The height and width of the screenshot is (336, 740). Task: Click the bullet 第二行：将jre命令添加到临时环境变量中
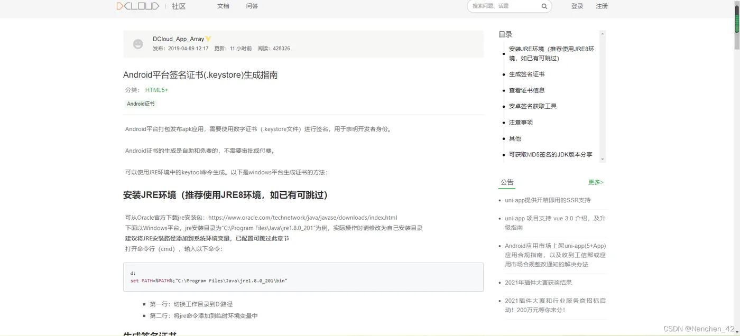click(203, 316)
